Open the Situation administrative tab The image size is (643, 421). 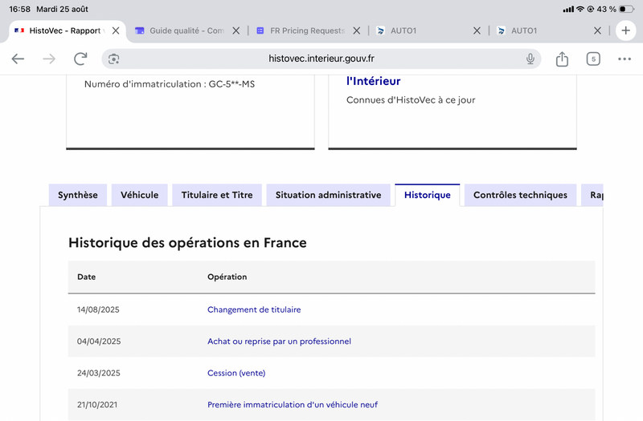(x=329, y=195)
